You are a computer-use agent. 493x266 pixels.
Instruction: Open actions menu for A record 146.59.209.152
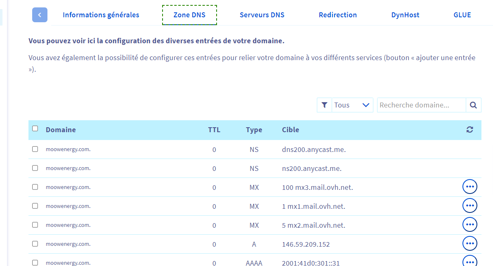(469, 244)
